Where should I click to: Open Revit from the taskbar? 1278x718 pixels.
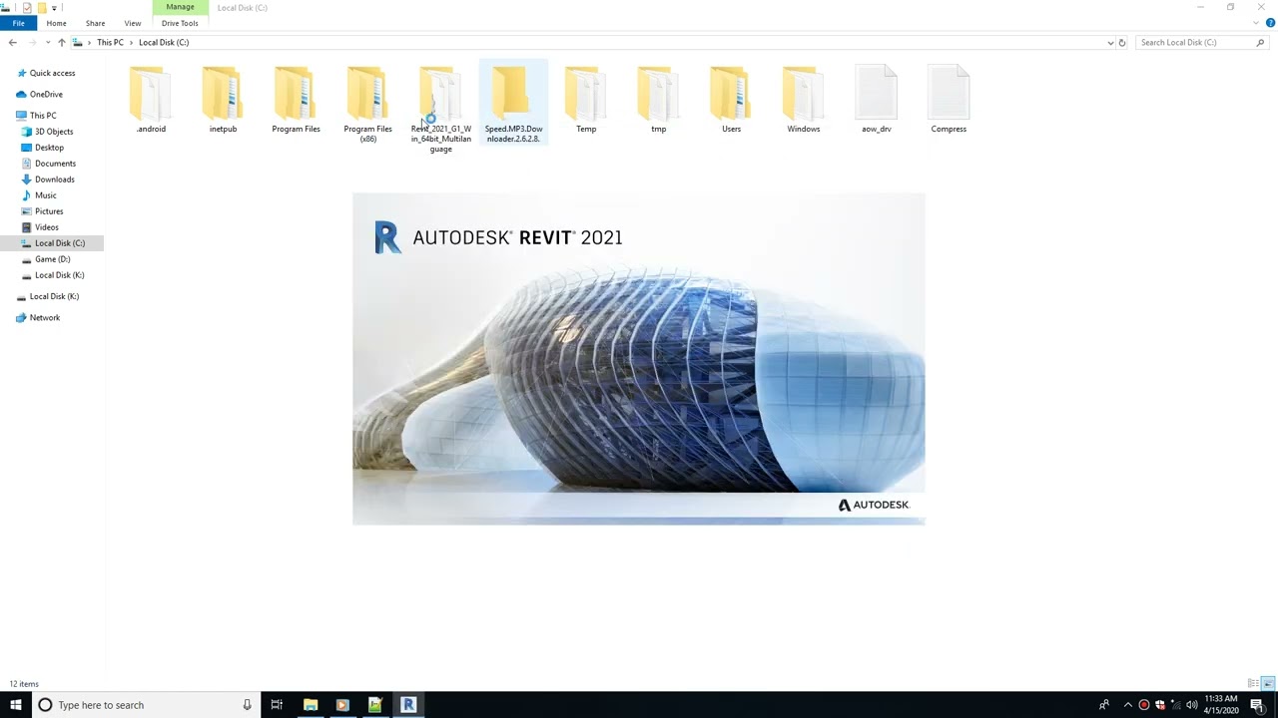pyautogui.click(x=407, y=704)
